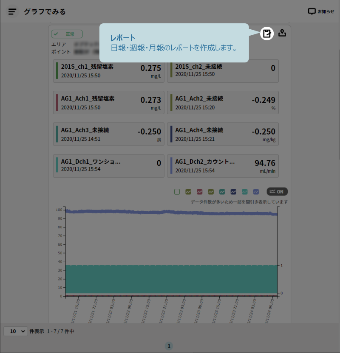340x353 pixels.
Task: Select the AG1_Ach4_未接続 sensor card
Action: [x=223, y=134]
